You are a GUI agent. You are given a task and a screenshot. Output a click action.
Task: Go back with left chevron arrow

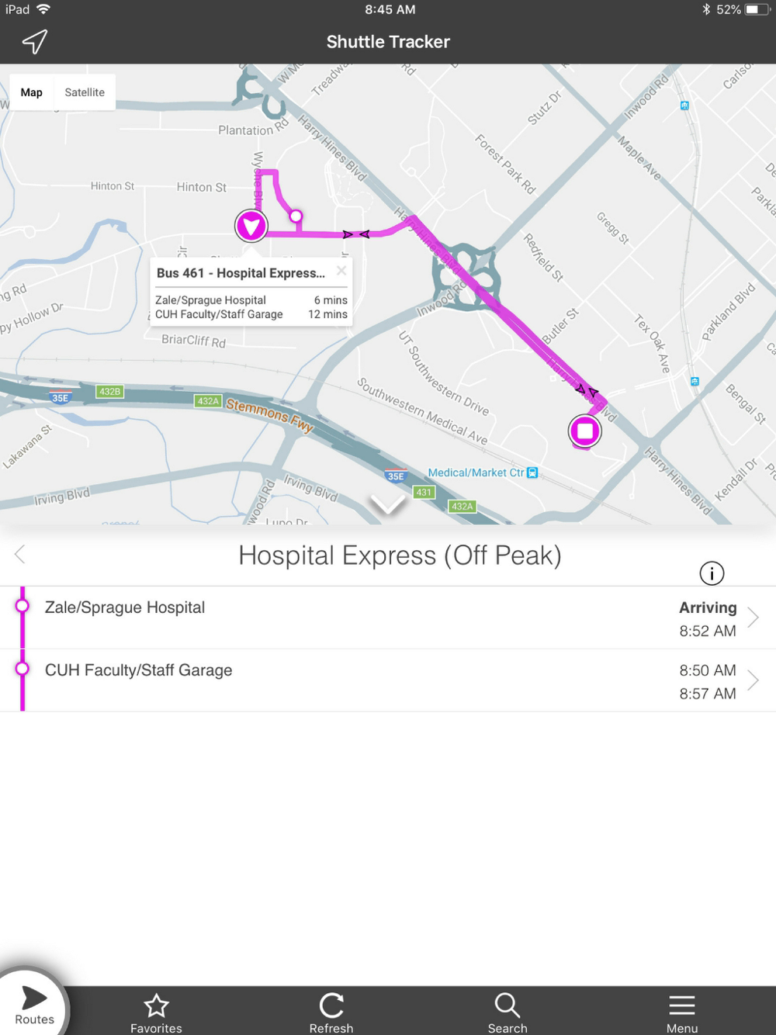(20, 554)
